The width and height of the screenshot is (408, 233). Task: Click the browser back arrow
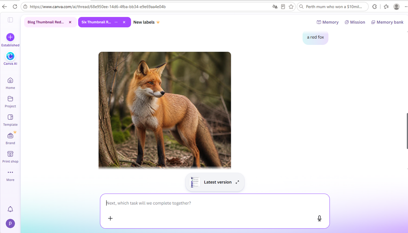point(4,7)
